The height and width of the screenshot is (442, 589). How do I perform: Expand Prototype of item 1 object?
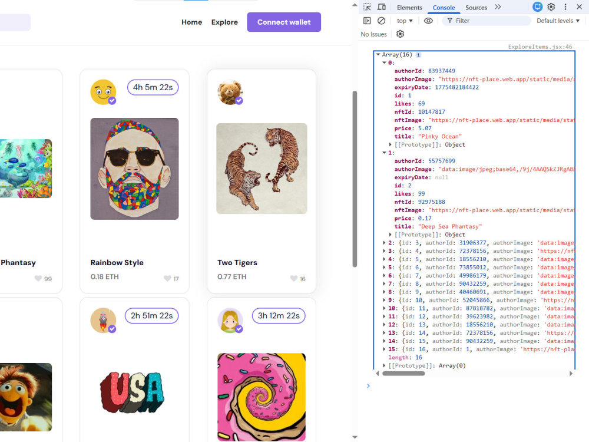click(x=391, y=235)
